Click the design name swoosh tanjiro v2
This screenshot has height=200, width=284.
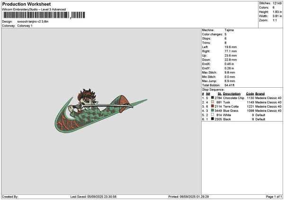[33, 22]
